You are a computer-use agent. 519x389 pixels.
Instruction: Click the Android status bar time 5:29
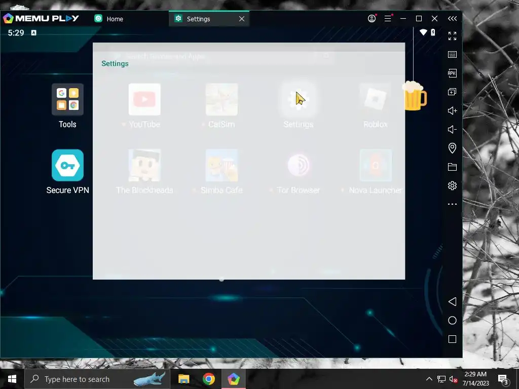pyautogui.click(x=16, y=33)
